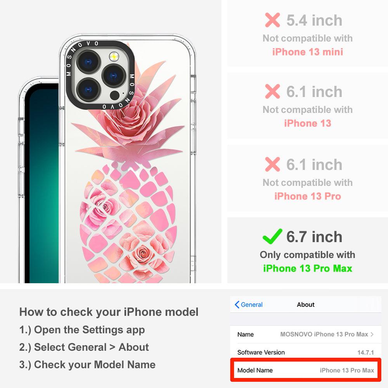Image resolution: width=388 pixels, height=388 pixels.
Task: Click the camera flash on the phone
Action: 114,57
